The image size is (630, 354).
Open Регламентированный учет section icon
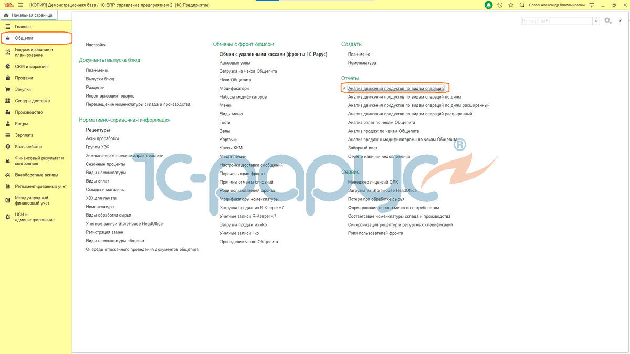pos(7,186)
